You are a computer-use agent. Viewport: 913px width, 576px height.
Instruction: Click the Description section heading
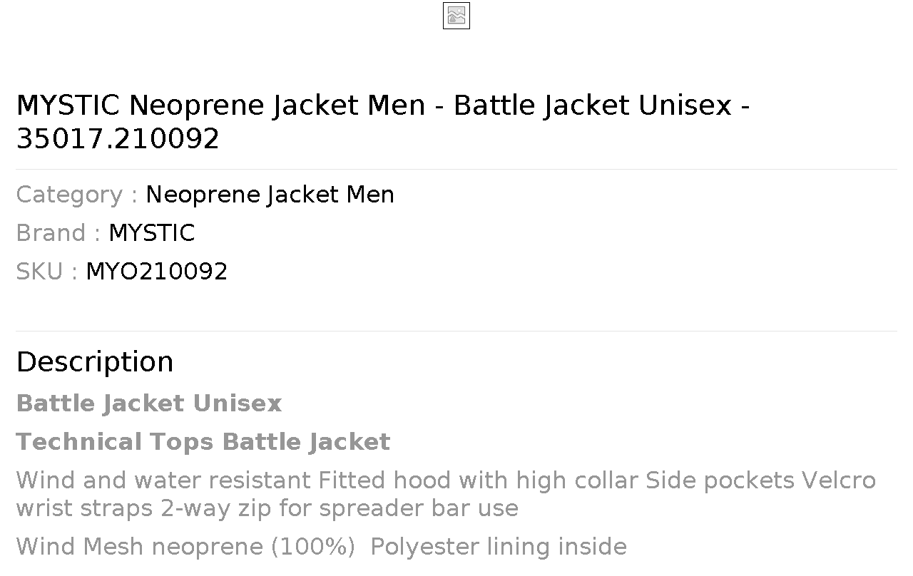point(95,362)
